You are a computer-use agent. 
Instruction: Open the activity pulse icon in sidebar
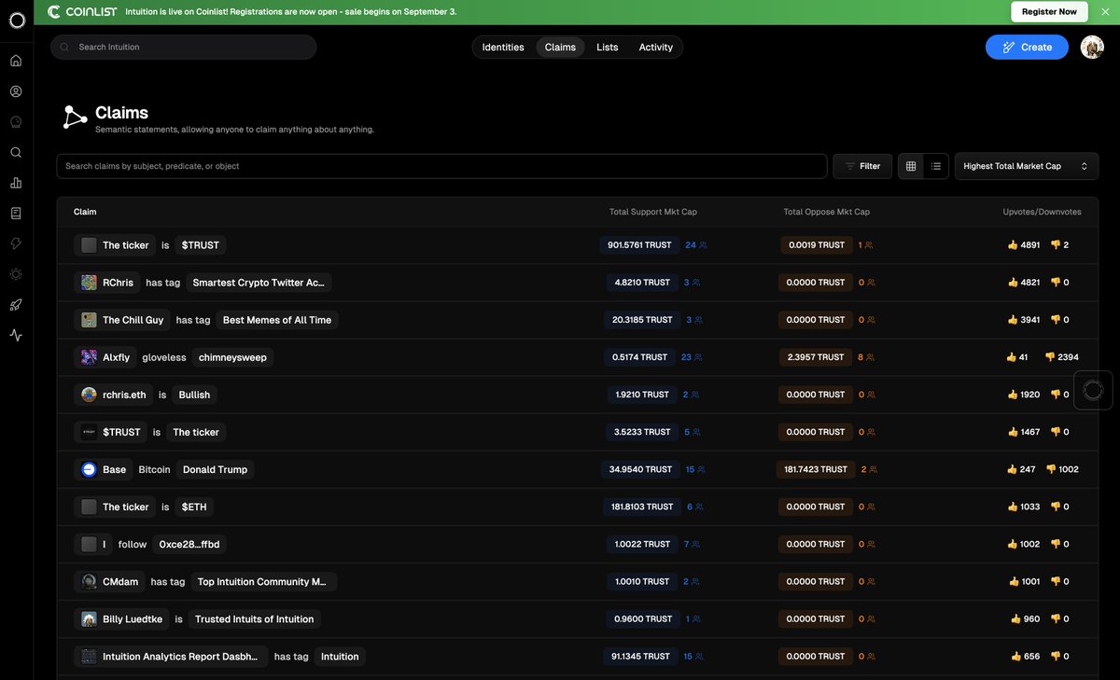pyautogui.click(x=16, y=335)
